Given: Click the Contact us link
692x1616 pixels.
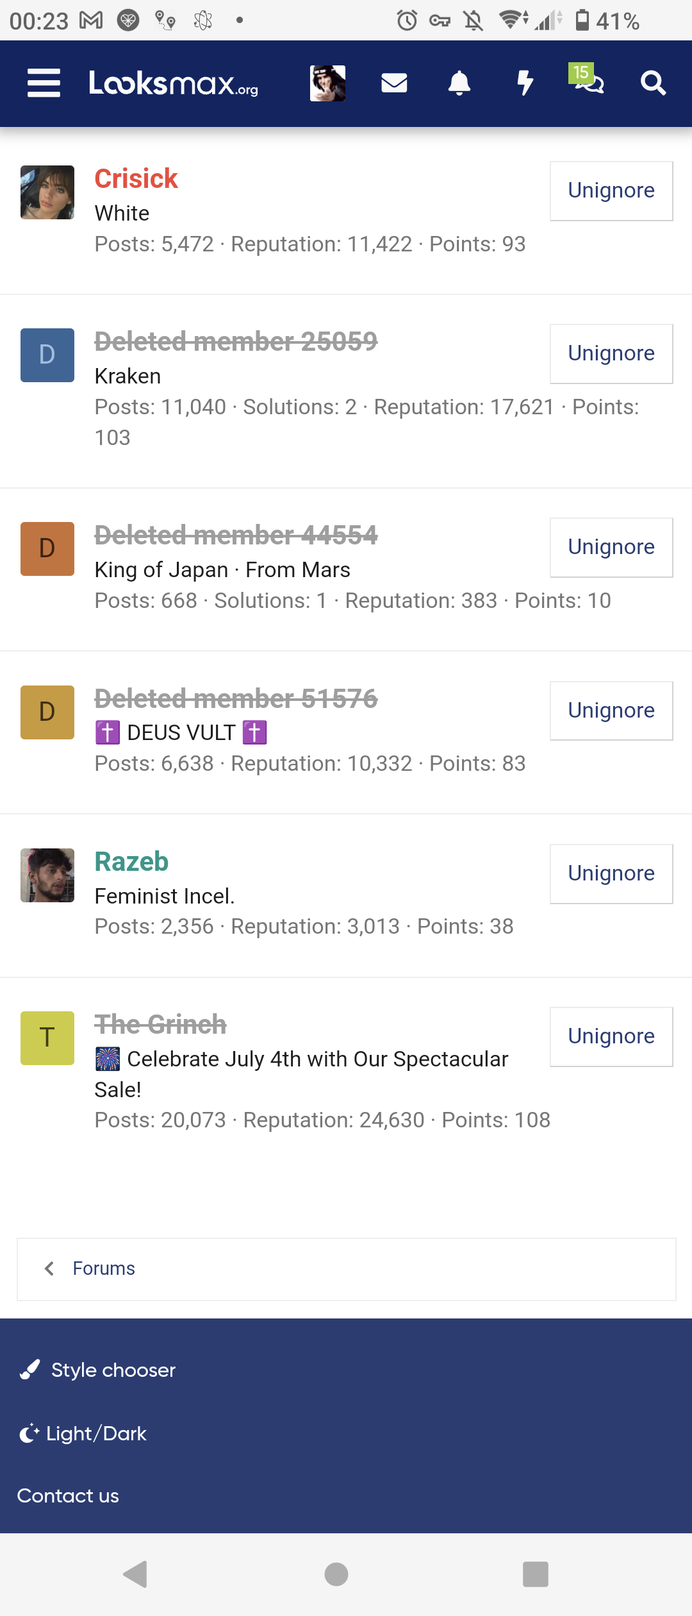Looking at the screenshot, I should [x=68, y=1495].
